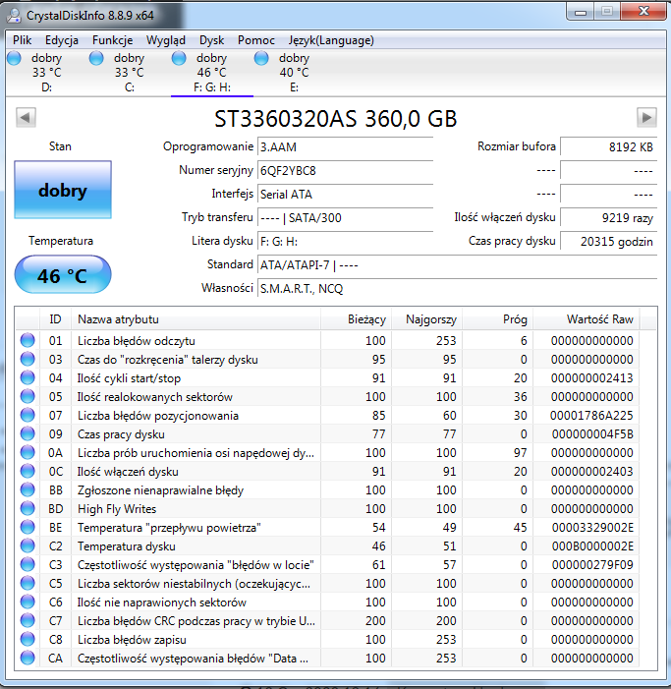
Task: Click status orb for attribute 01
Action: pyautogui.click(x=28, y=340)
